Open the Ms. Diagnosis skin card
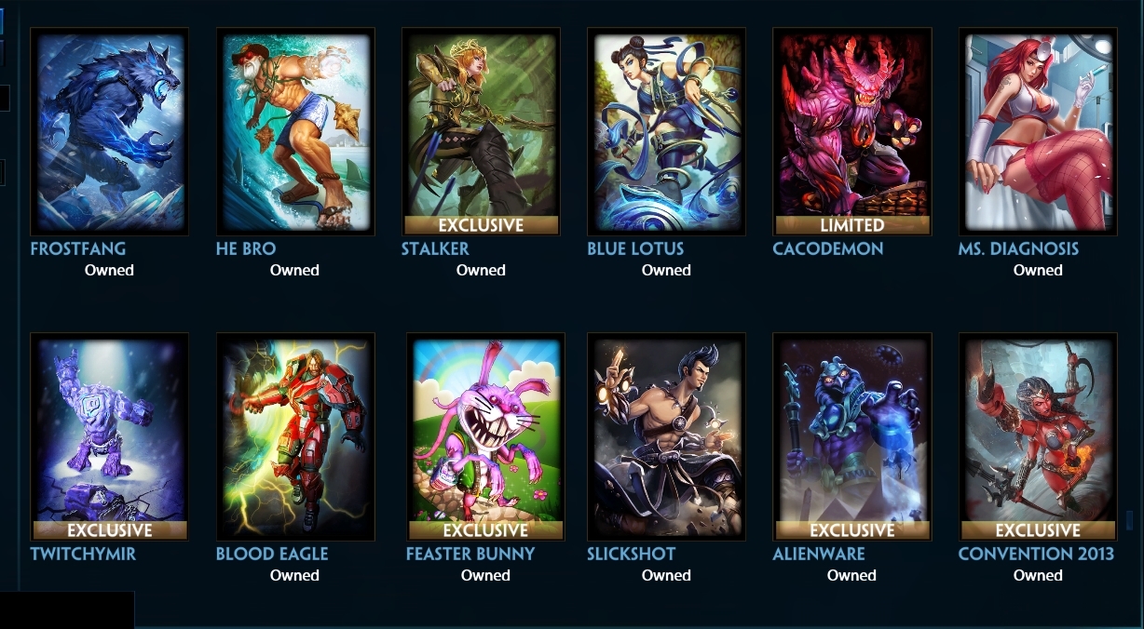 click(1038, 131)
